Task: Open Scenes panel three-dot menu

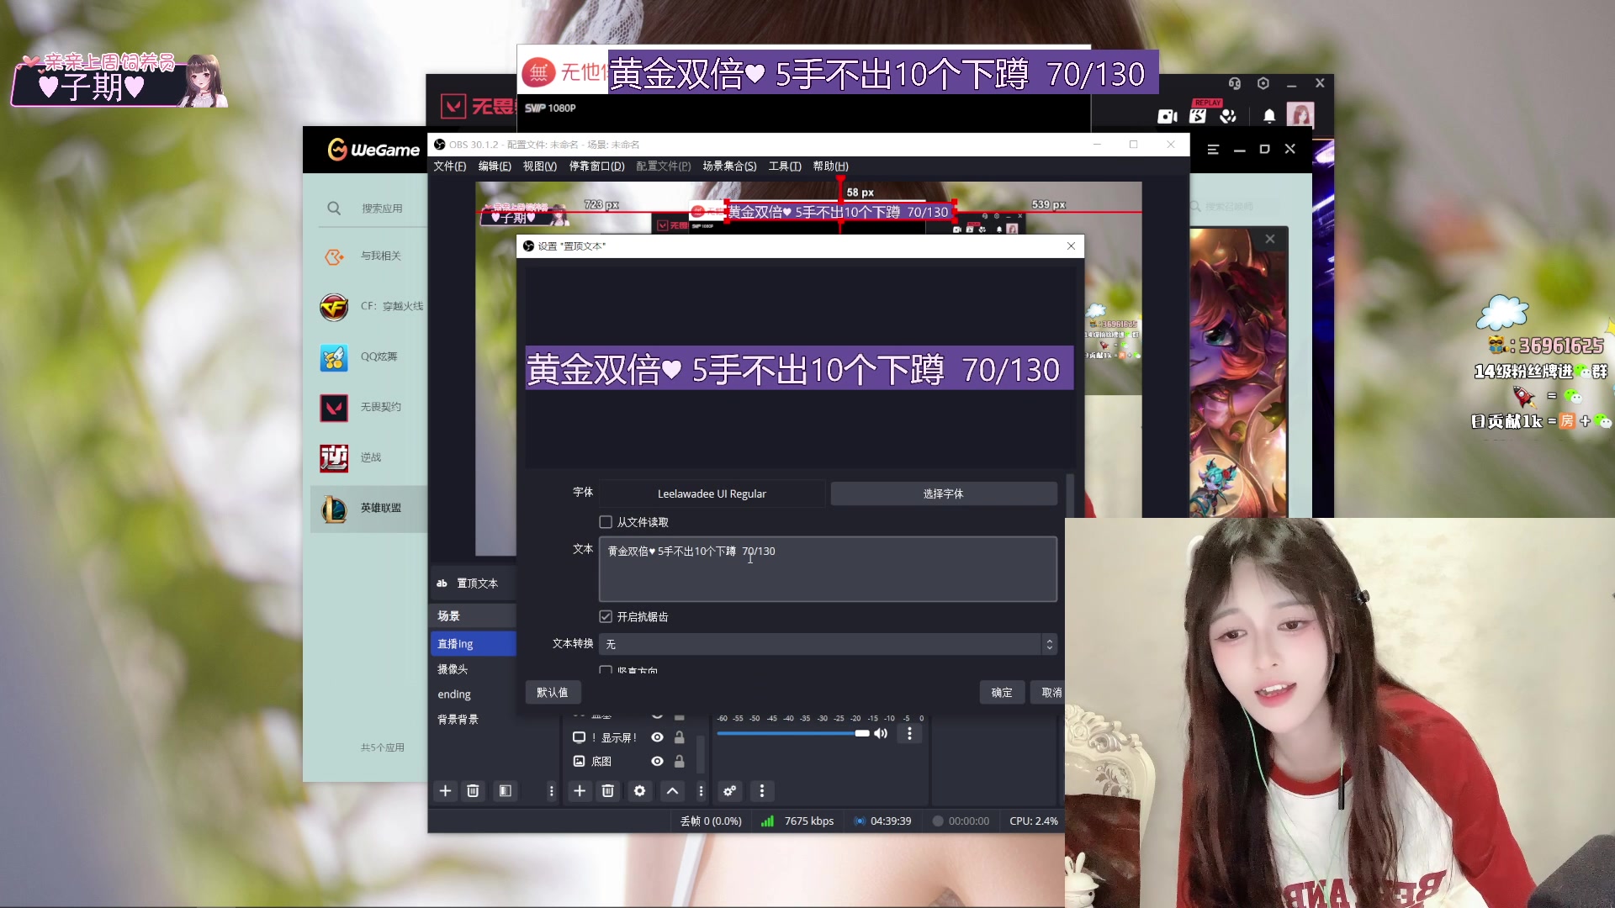Action: 552,790
